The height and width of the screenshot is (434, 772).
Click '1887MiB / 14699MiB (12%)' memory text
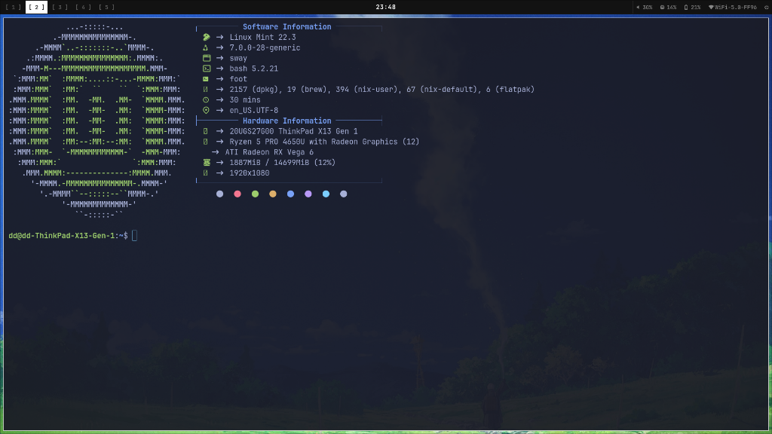tap(282, 163)
